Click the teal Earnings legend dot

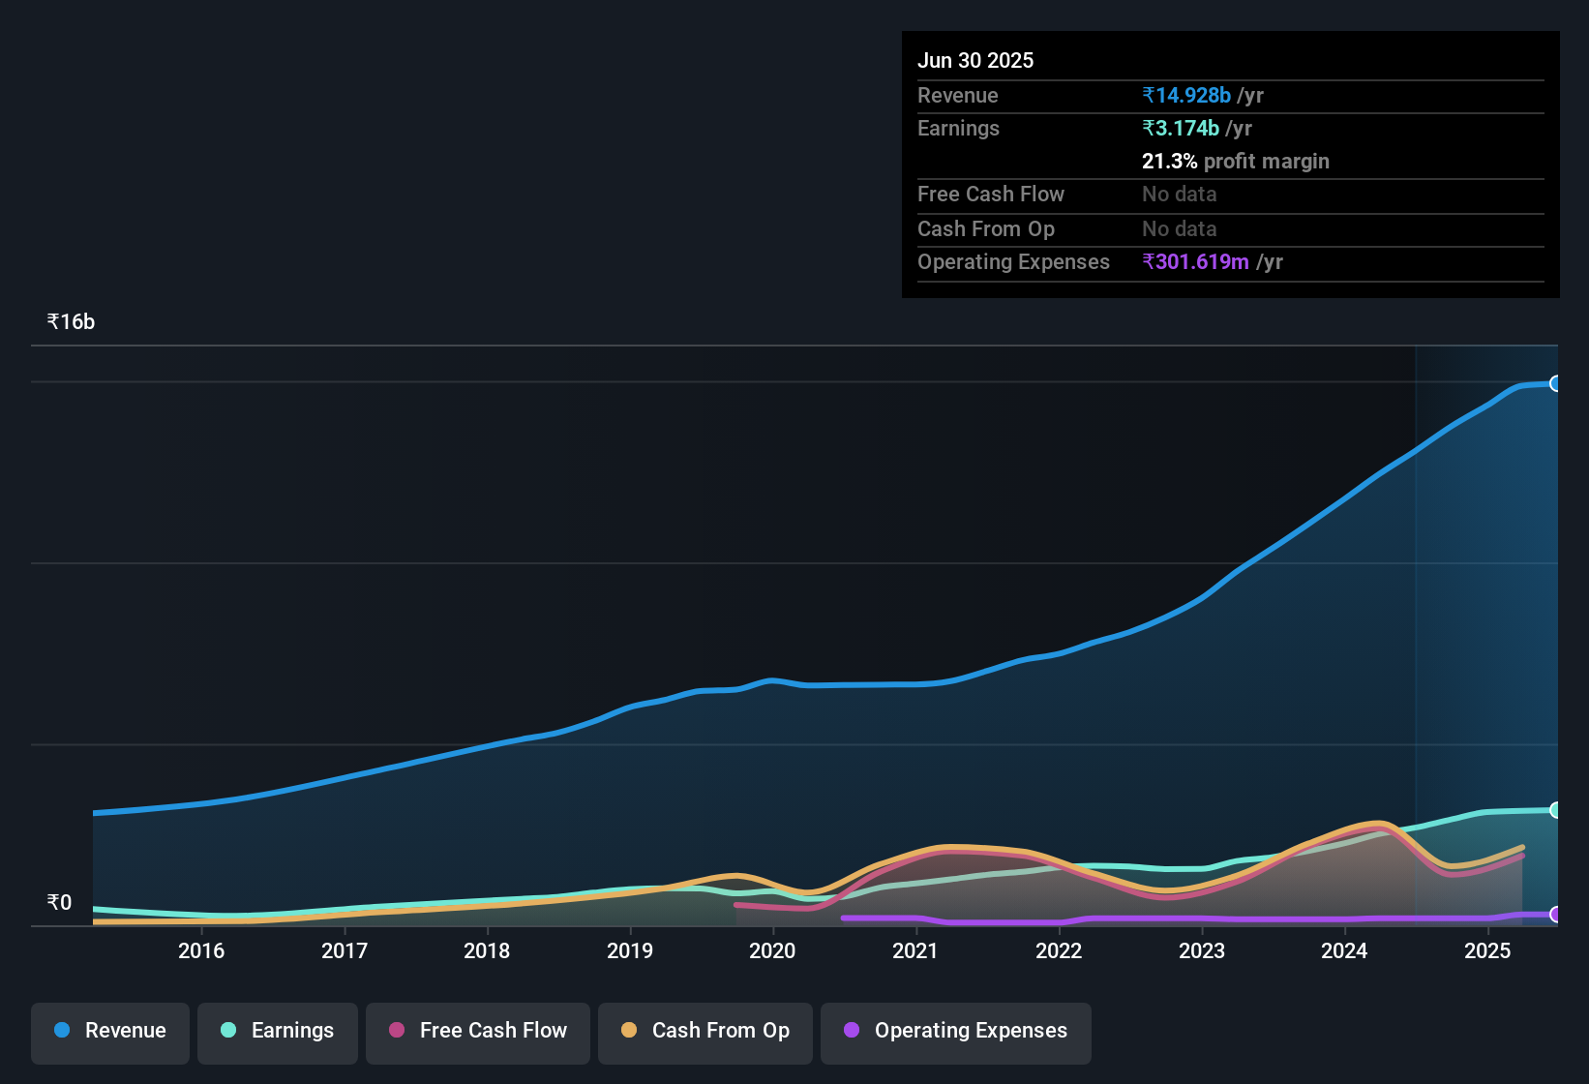pyautogui.click(x=228, y=1031)
